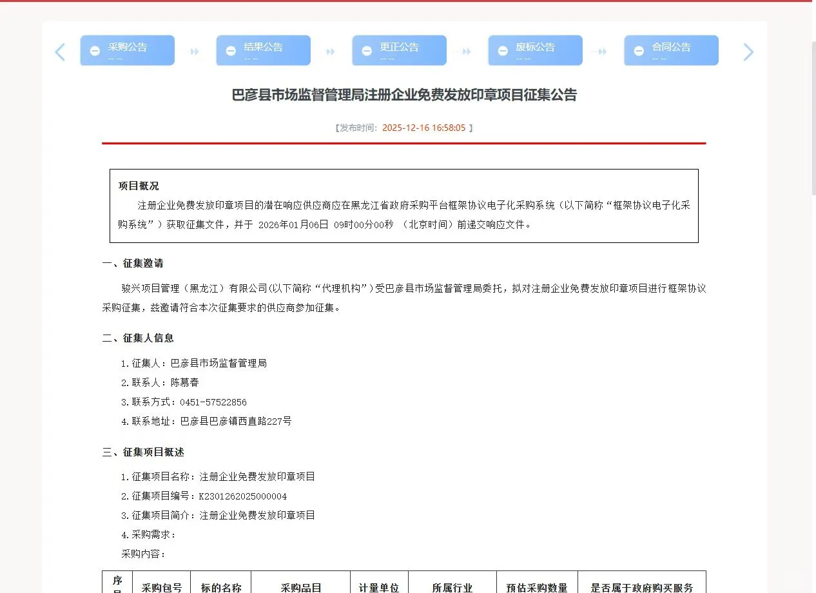The height and width of the screenshot is (593, 816).
Task: Open the 更正公告 announcements section
Action: [399, 50]
